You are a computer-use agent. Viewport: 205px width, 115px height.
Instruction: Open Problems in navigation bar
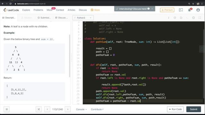click(x=38, y=10)
